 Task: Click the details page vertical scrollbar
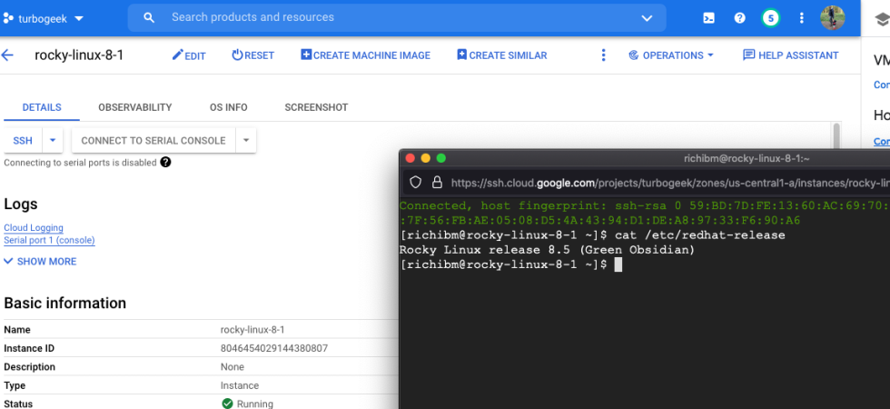[x=836, y=136]
